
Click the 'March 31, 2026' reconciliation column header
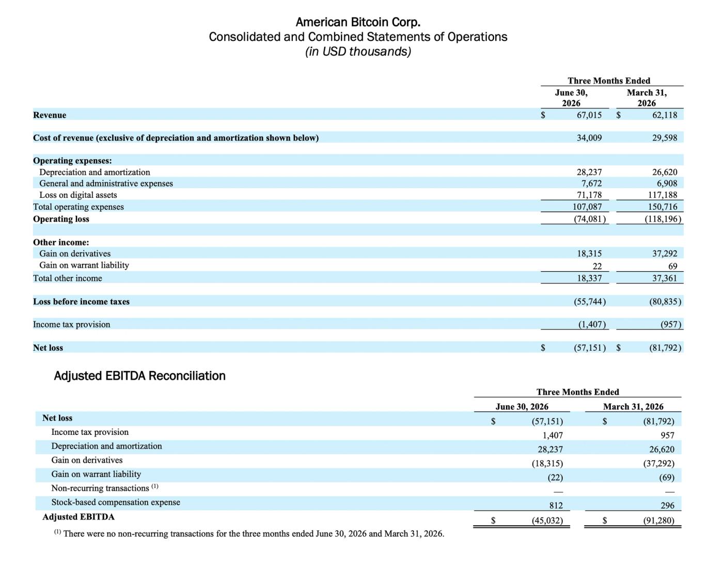[633, 407]
